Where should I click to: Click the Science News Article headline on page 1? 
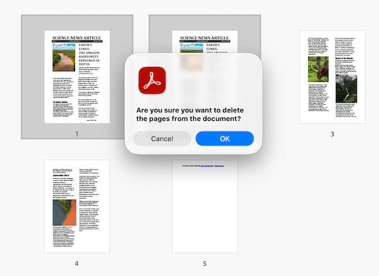[77, 38]
